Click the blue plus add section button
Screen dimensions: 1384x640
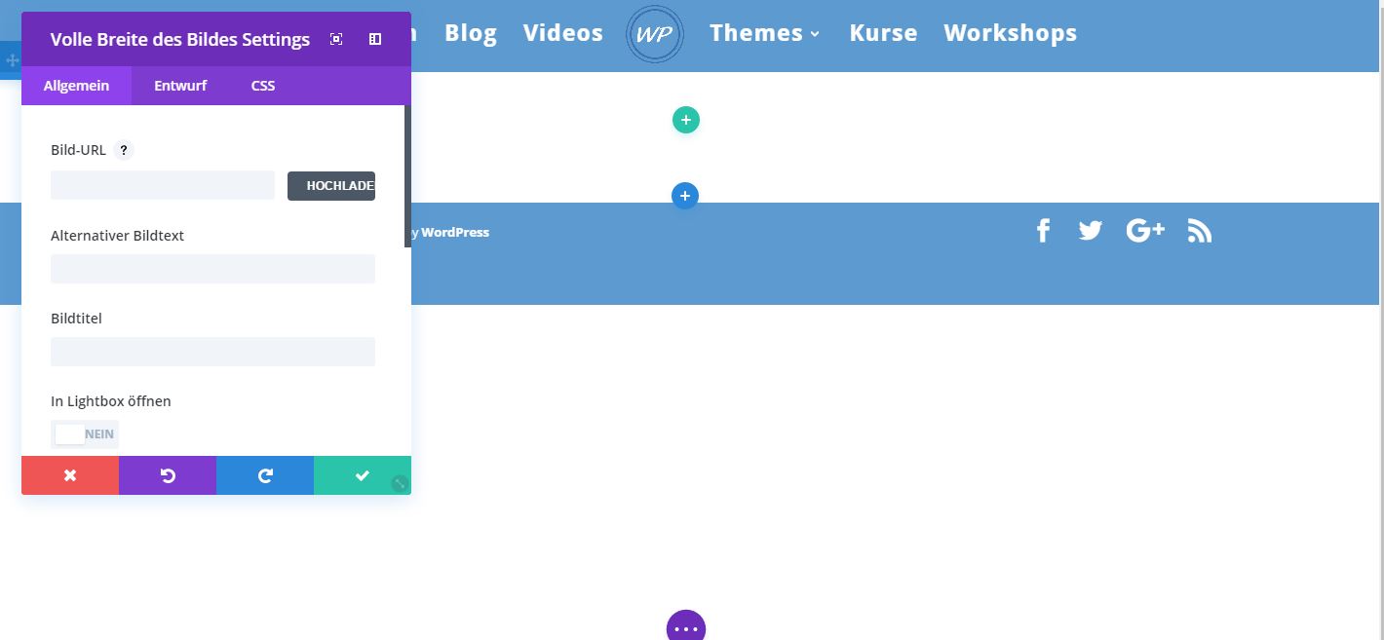pyautogui.click(x=685, y=195)
